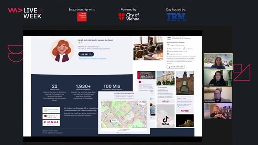Click the white VIENNA logo badge in footer
The height and width of the screenshot is (145, 258).
click(x=51, y=123)
